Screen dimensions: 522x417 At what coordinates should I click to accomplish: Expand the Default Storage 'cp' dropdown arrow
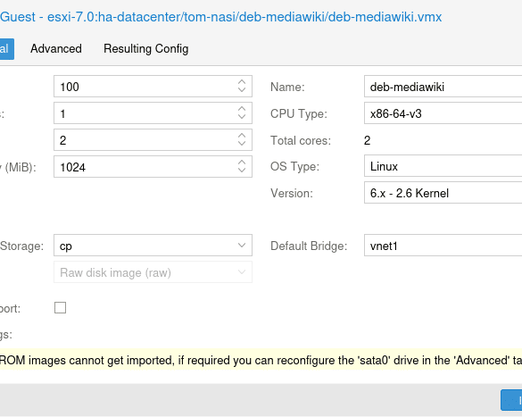tap(242, 246)
